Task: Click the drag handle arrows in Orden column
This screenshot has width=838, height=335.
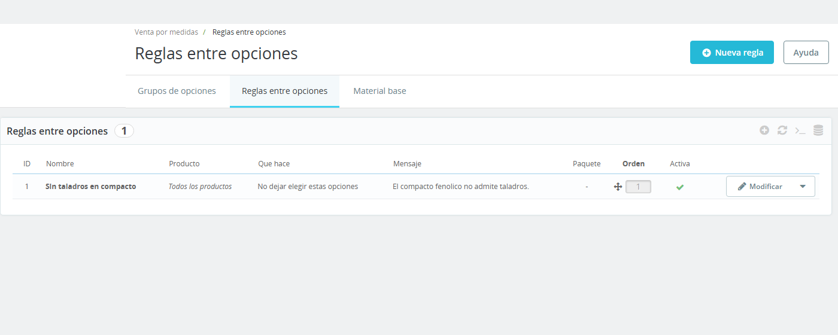Action: point(618,187)
